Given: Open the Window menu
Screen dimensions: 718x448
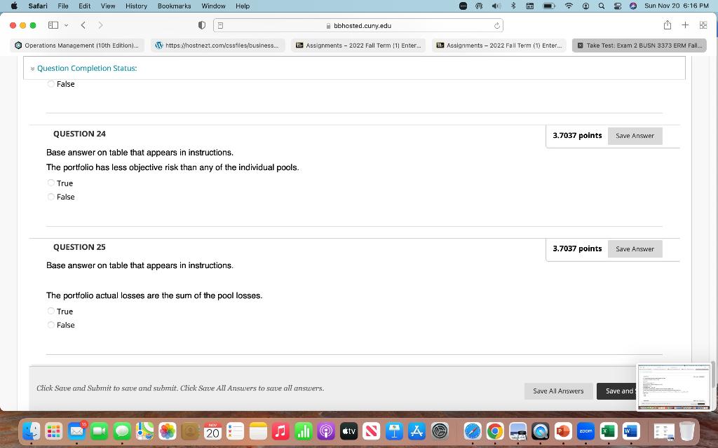Looking at the screenshot, I should 213,6.
